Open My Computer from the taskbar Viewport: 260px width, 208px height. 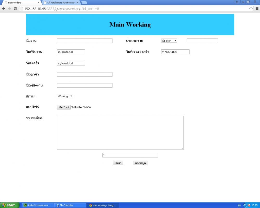click(x=70, y=205)
